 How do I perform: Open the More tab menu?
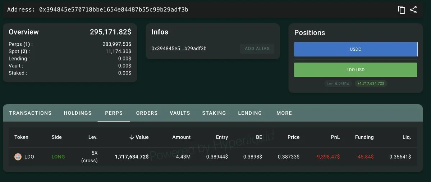pos(284,113)
